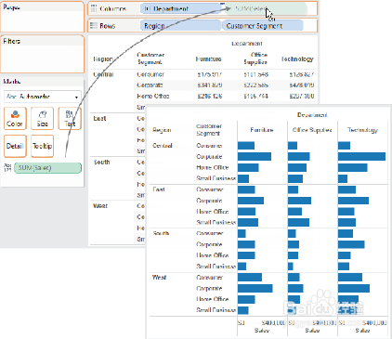Select West Consumer Technology bar
The height and width of the screenshot is (339, 392).
click(350, 277)
